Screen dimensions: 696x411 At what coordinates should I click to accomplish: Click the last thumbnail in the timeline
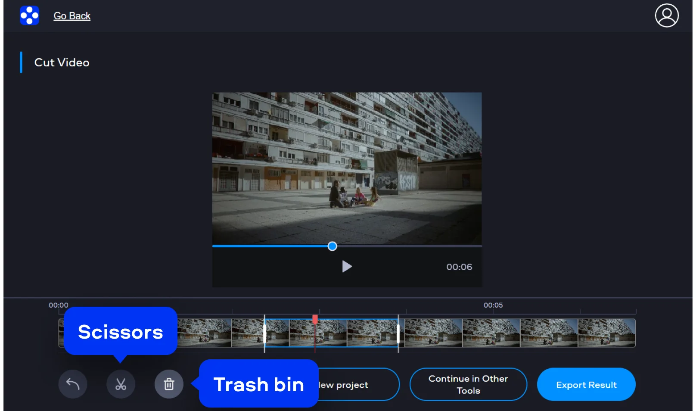606,333
